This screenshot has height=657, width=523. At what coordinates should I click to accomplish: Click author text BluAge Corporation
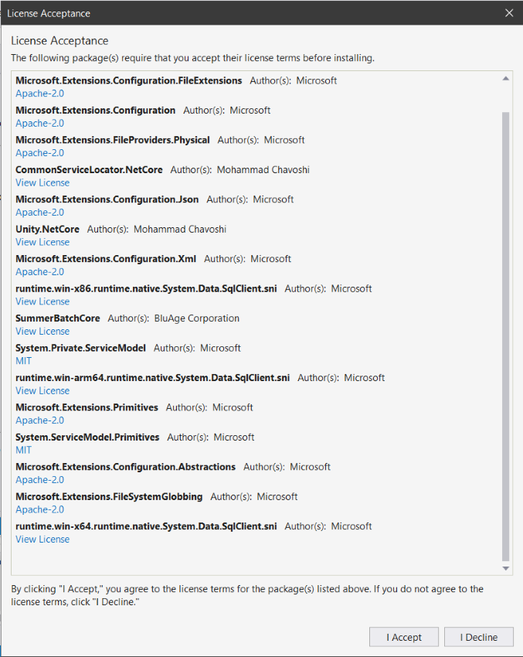197,318
